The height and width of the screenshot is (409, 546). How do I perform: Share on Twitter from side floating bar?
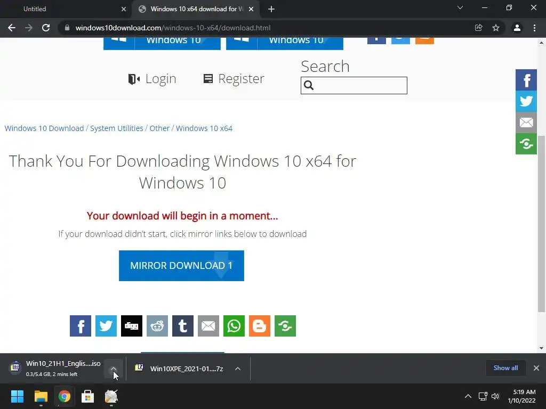pos(526,101)
